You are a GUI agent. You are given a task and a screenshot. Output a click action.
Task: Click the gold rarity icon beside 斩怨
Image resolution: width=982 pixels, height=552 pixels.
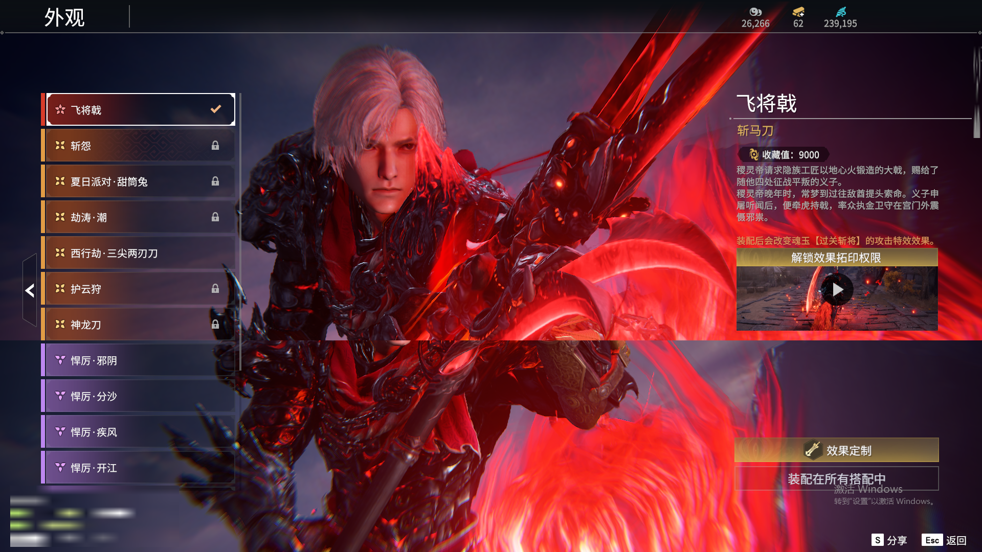(60, 146)
